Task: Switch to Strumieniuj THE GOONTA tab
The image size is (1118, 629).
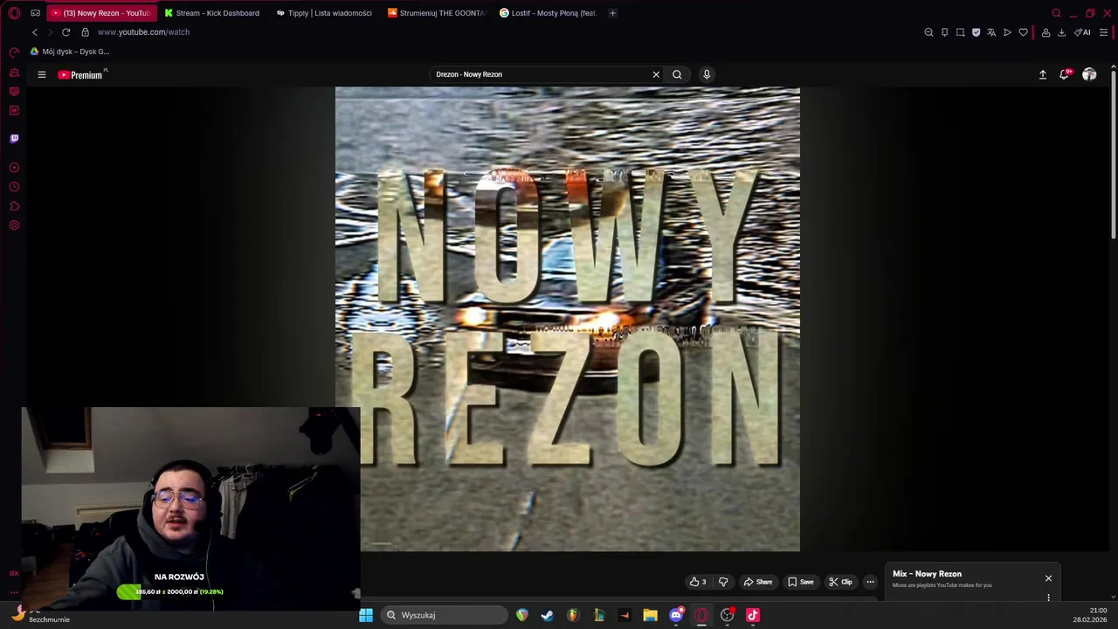Action: 436,13
